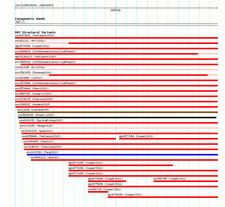Select nsv3053957 (Fan2017) variant label
The height and width of the screenshot is (207, 225).
click(38, 142)
